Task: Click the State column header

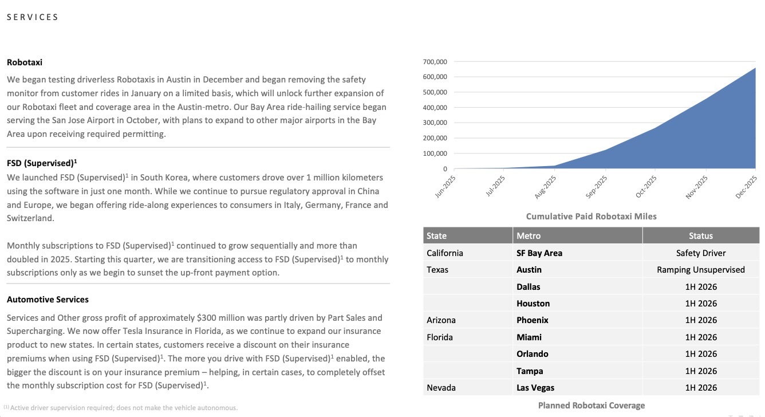Action: click(x=437, y=236)
